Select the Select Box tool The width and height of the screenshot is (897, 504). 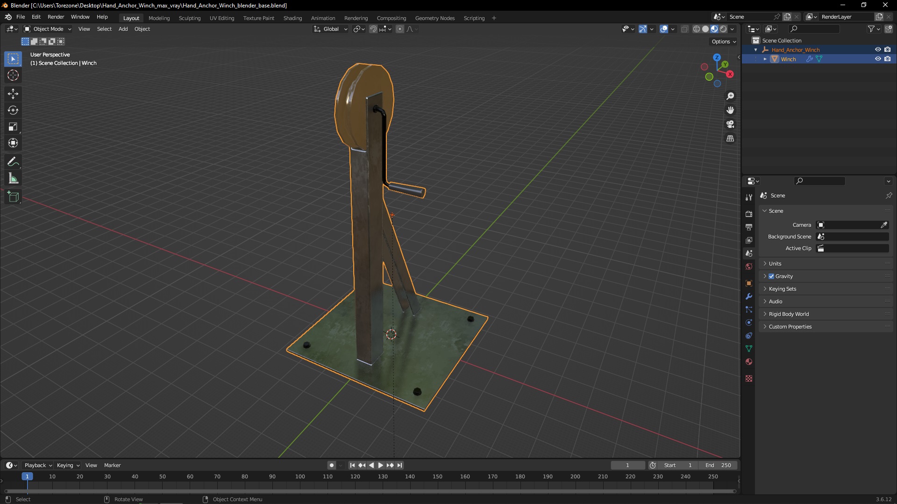(13, 59)
